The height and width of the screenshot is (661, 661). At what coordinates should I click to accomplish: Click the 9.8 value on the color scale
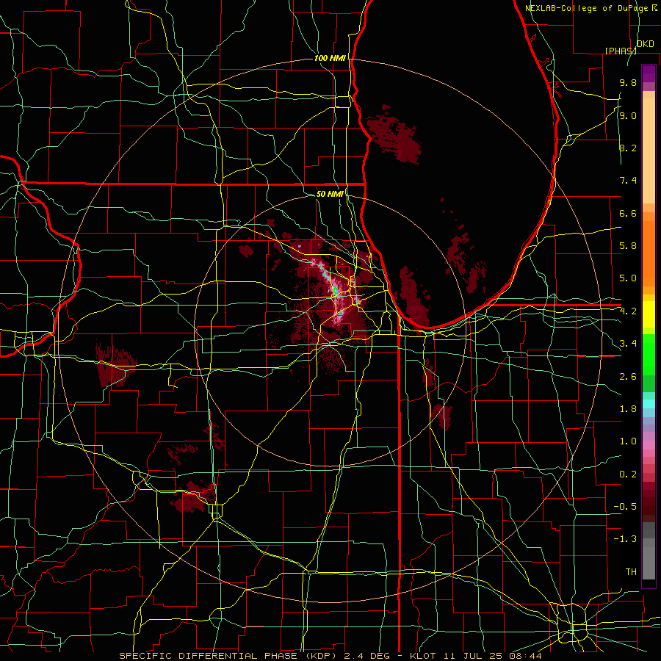628,82
